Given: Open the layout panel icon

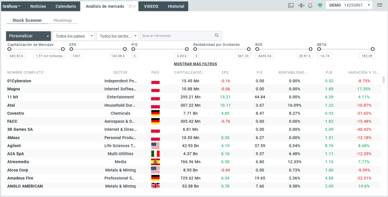Looking at the screenshot, I should (291, 5).
